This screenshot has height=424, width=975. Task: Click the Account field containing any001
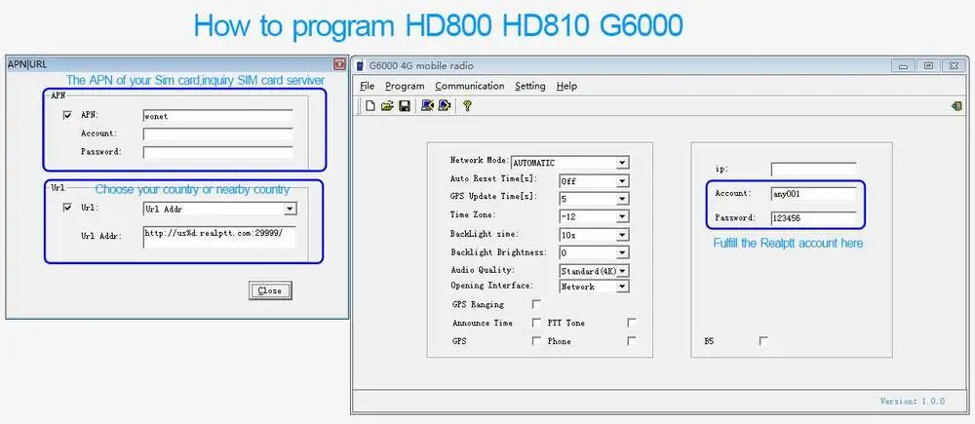813,194
